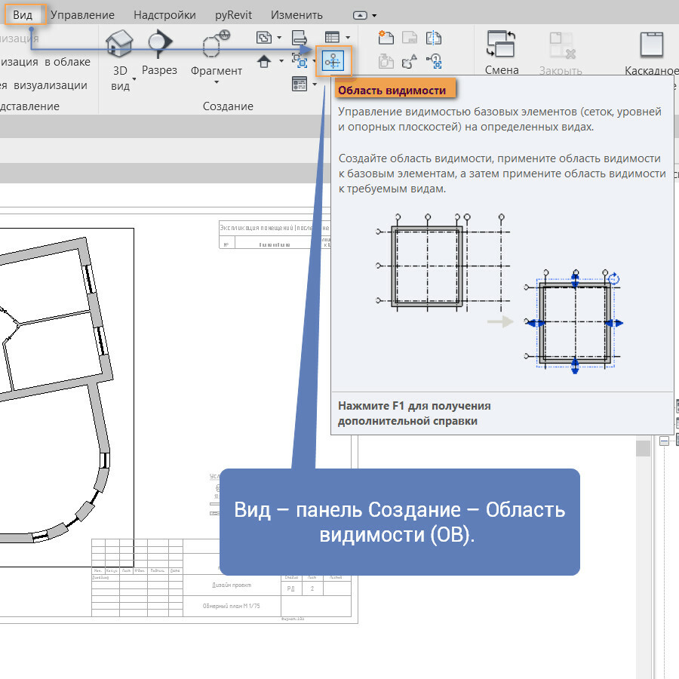Screen dimensions: 679x679
Task: Click the drafting view icon
Action: [300, 37]
